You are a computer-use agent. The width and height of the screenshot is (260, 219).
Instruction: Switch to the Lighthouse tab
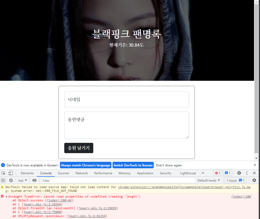pos(188,173)
